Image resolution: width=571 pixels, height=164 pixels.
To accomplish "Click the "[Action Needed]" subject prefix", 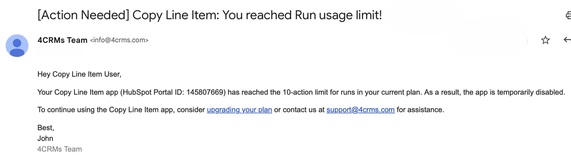I will pyautogui.click(x=83, y=15).
